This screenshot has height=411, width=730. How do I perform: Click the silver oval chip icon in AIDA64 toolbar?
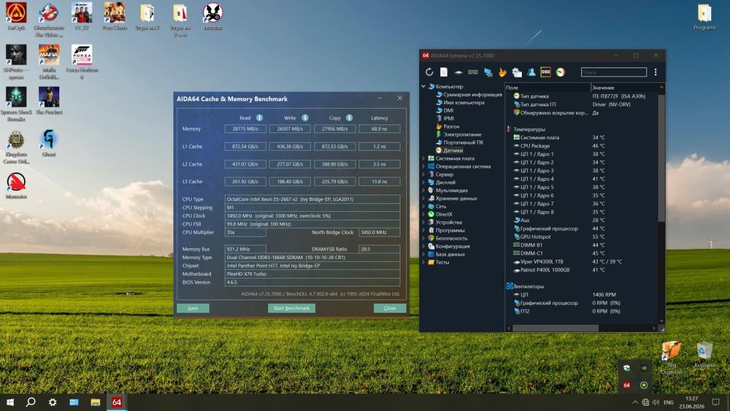coord(458,72)
